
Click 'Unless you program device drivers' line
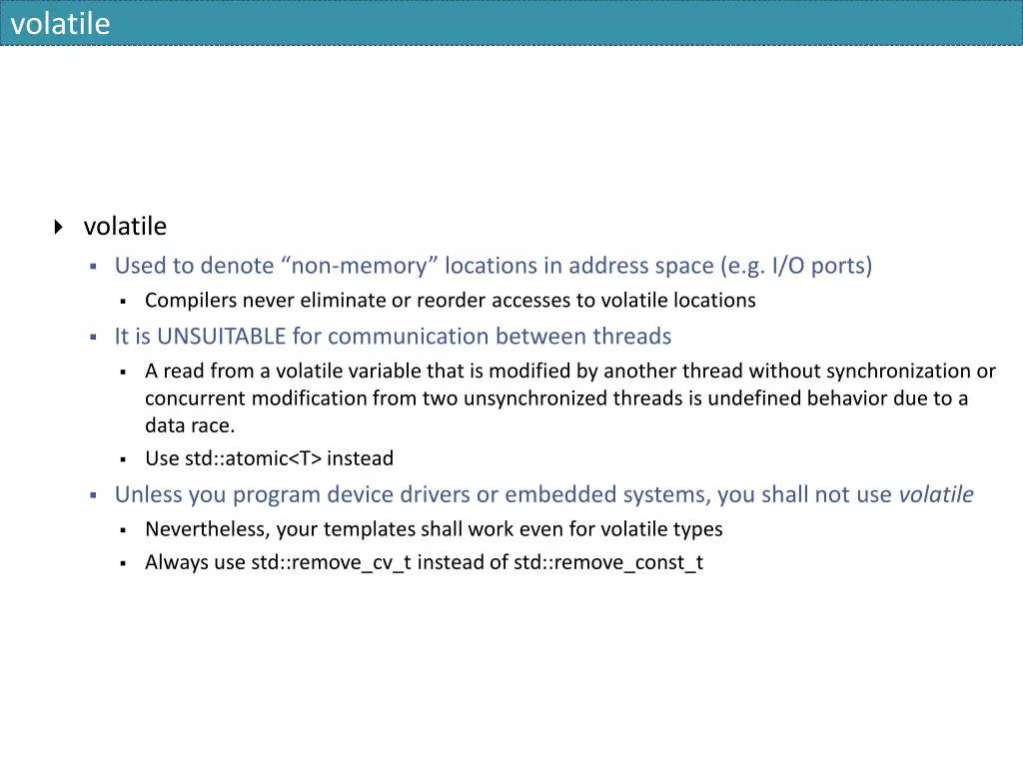[x=544, y=494]
